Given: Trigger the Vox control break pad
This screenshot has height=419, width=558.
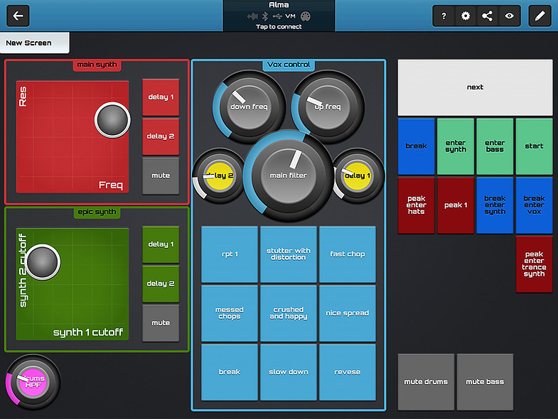Looking at the screenshot, I should [x=230, y=372].
